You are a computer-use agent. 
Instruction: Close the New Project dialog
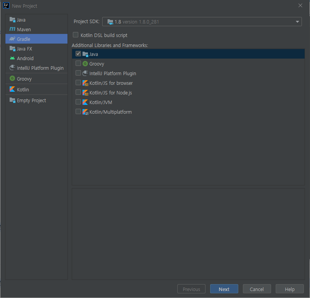click(x=300, y=5)
